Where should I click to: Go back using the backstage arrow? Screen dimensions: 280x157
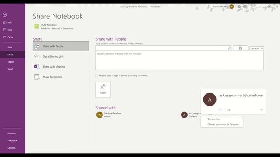point(5,14)
